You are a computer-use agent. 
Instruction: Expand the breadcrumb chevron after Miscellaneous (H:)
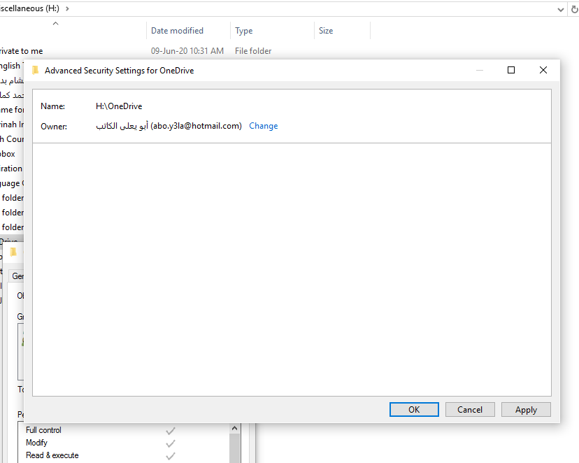click(67, 8)
